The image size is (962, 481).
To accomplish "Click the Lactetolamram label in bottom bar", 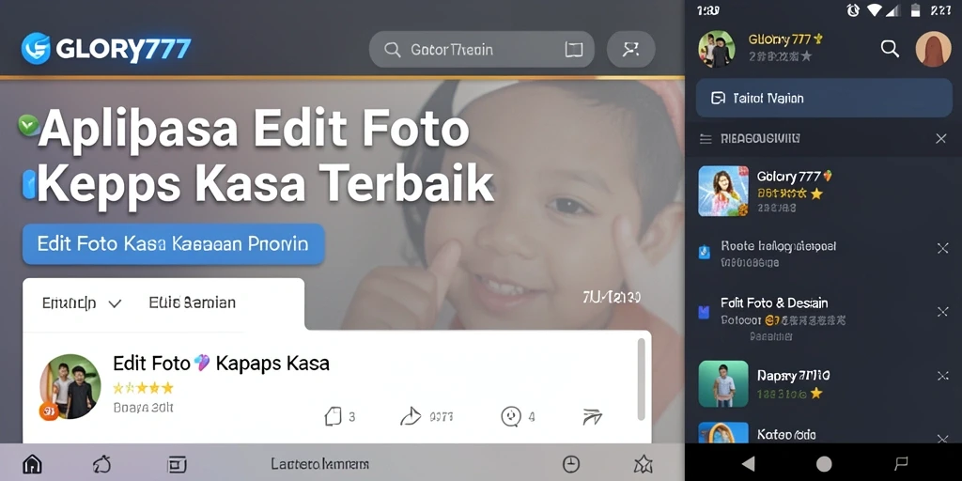I will click(320, 464).
